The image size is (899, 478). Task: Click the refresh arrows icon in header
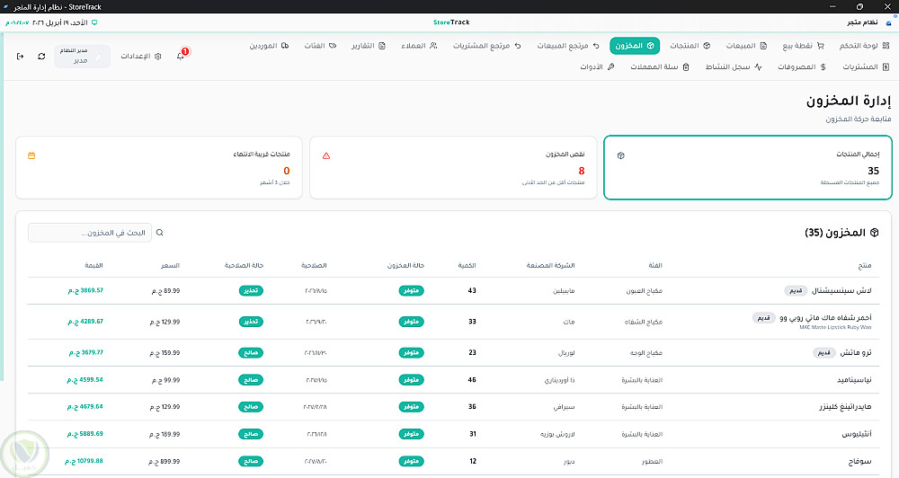41,57
